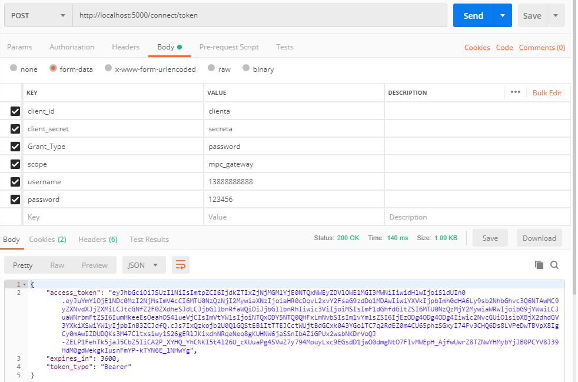The height and width of the screenshot is (382, 578).
Task: Open Bulk Edit for form data
Action: pos(547,92)
